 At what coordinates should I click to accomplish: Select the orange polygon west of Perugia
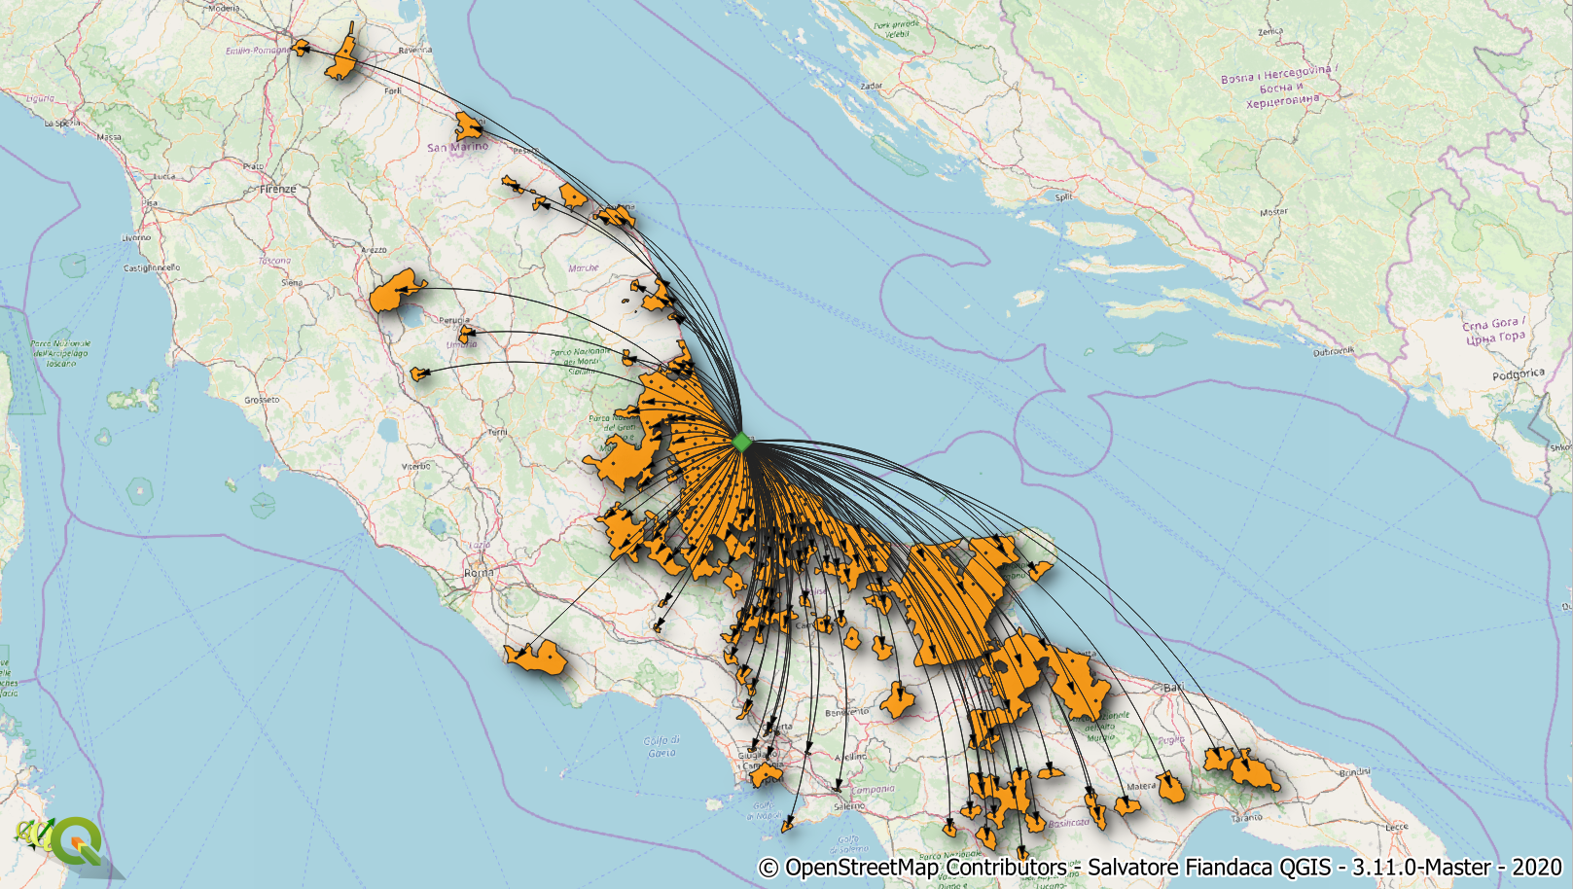396,291
